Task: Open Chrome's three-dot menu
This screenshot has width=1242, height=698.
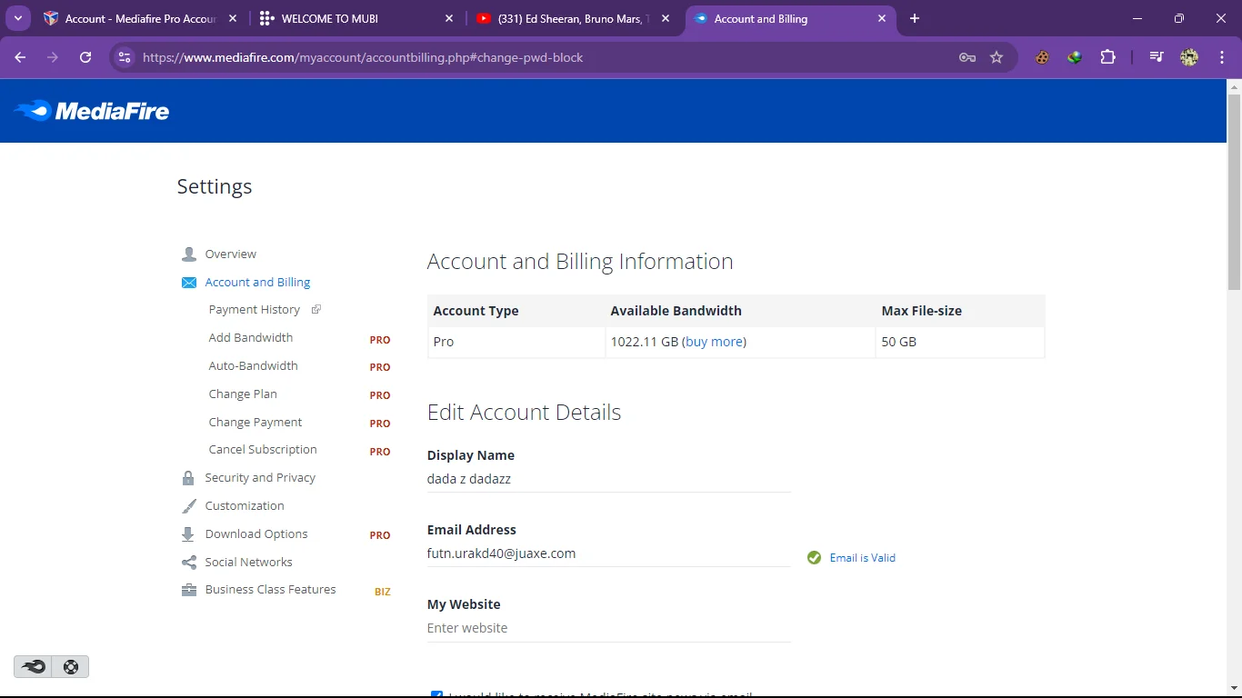Action: click(1222, 57)
